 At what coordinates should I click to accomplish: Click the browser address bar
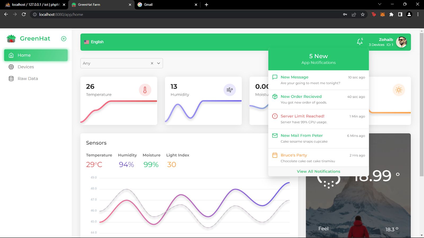click(185, 15)
